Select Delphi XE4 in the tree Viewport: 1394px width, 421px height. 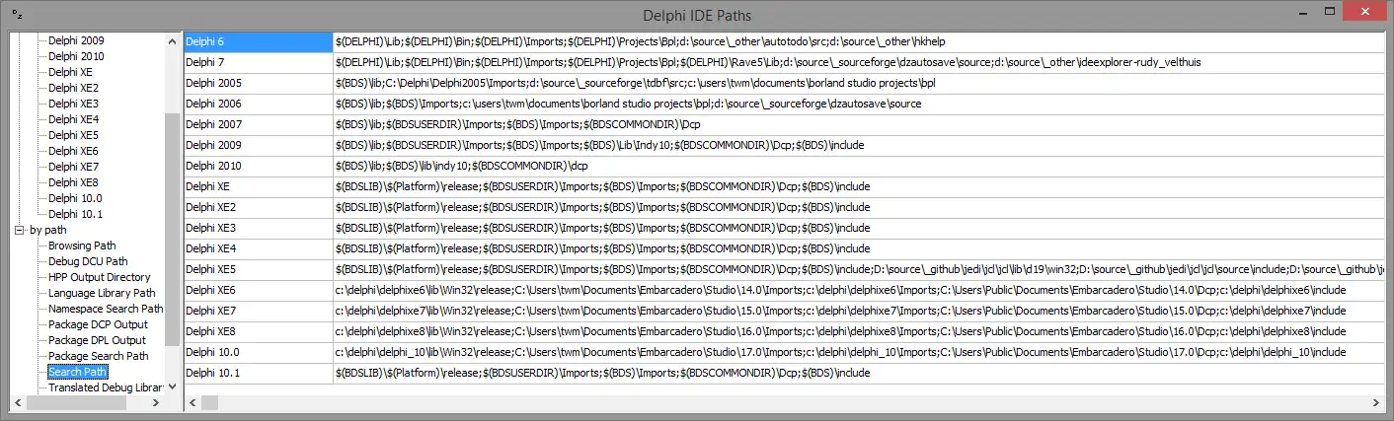point(73,119)
